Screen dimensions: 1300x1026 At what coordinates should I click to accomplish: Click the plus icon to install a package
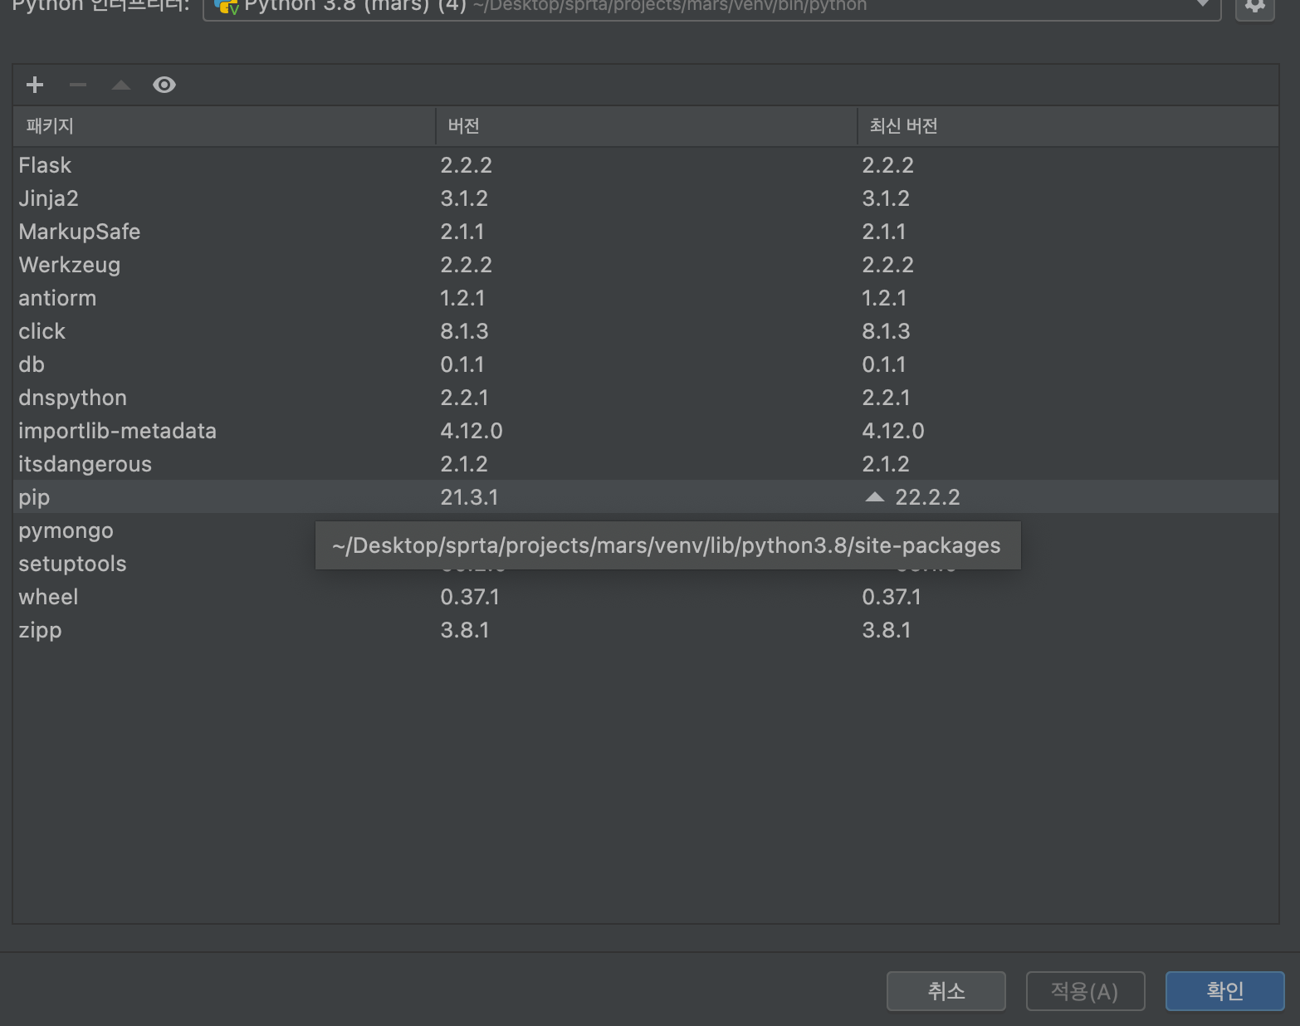point(35,85)
